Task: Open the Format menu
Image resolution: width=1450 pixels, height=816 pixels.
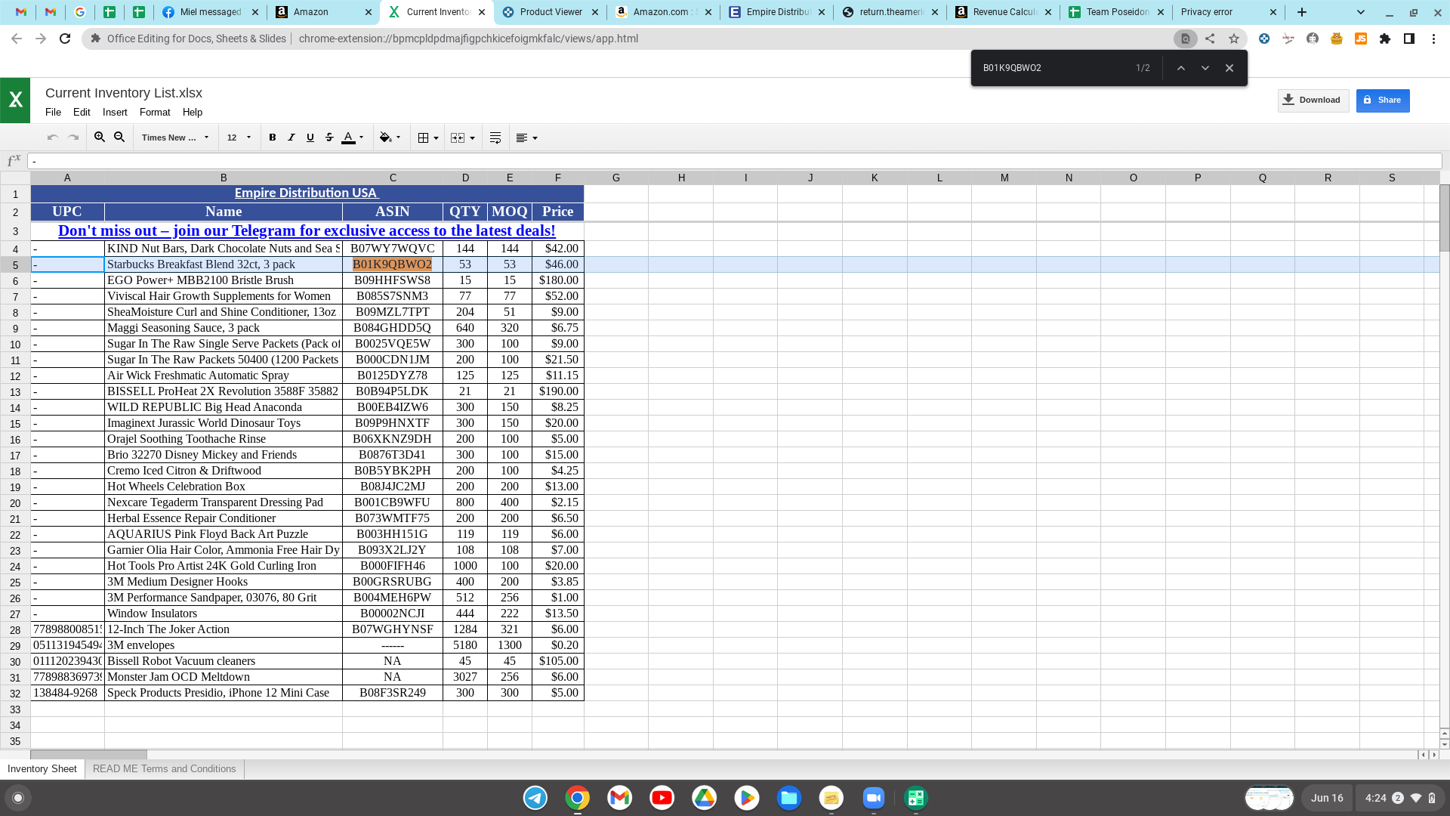Action: pyautogui.click(x=155, y=112)
